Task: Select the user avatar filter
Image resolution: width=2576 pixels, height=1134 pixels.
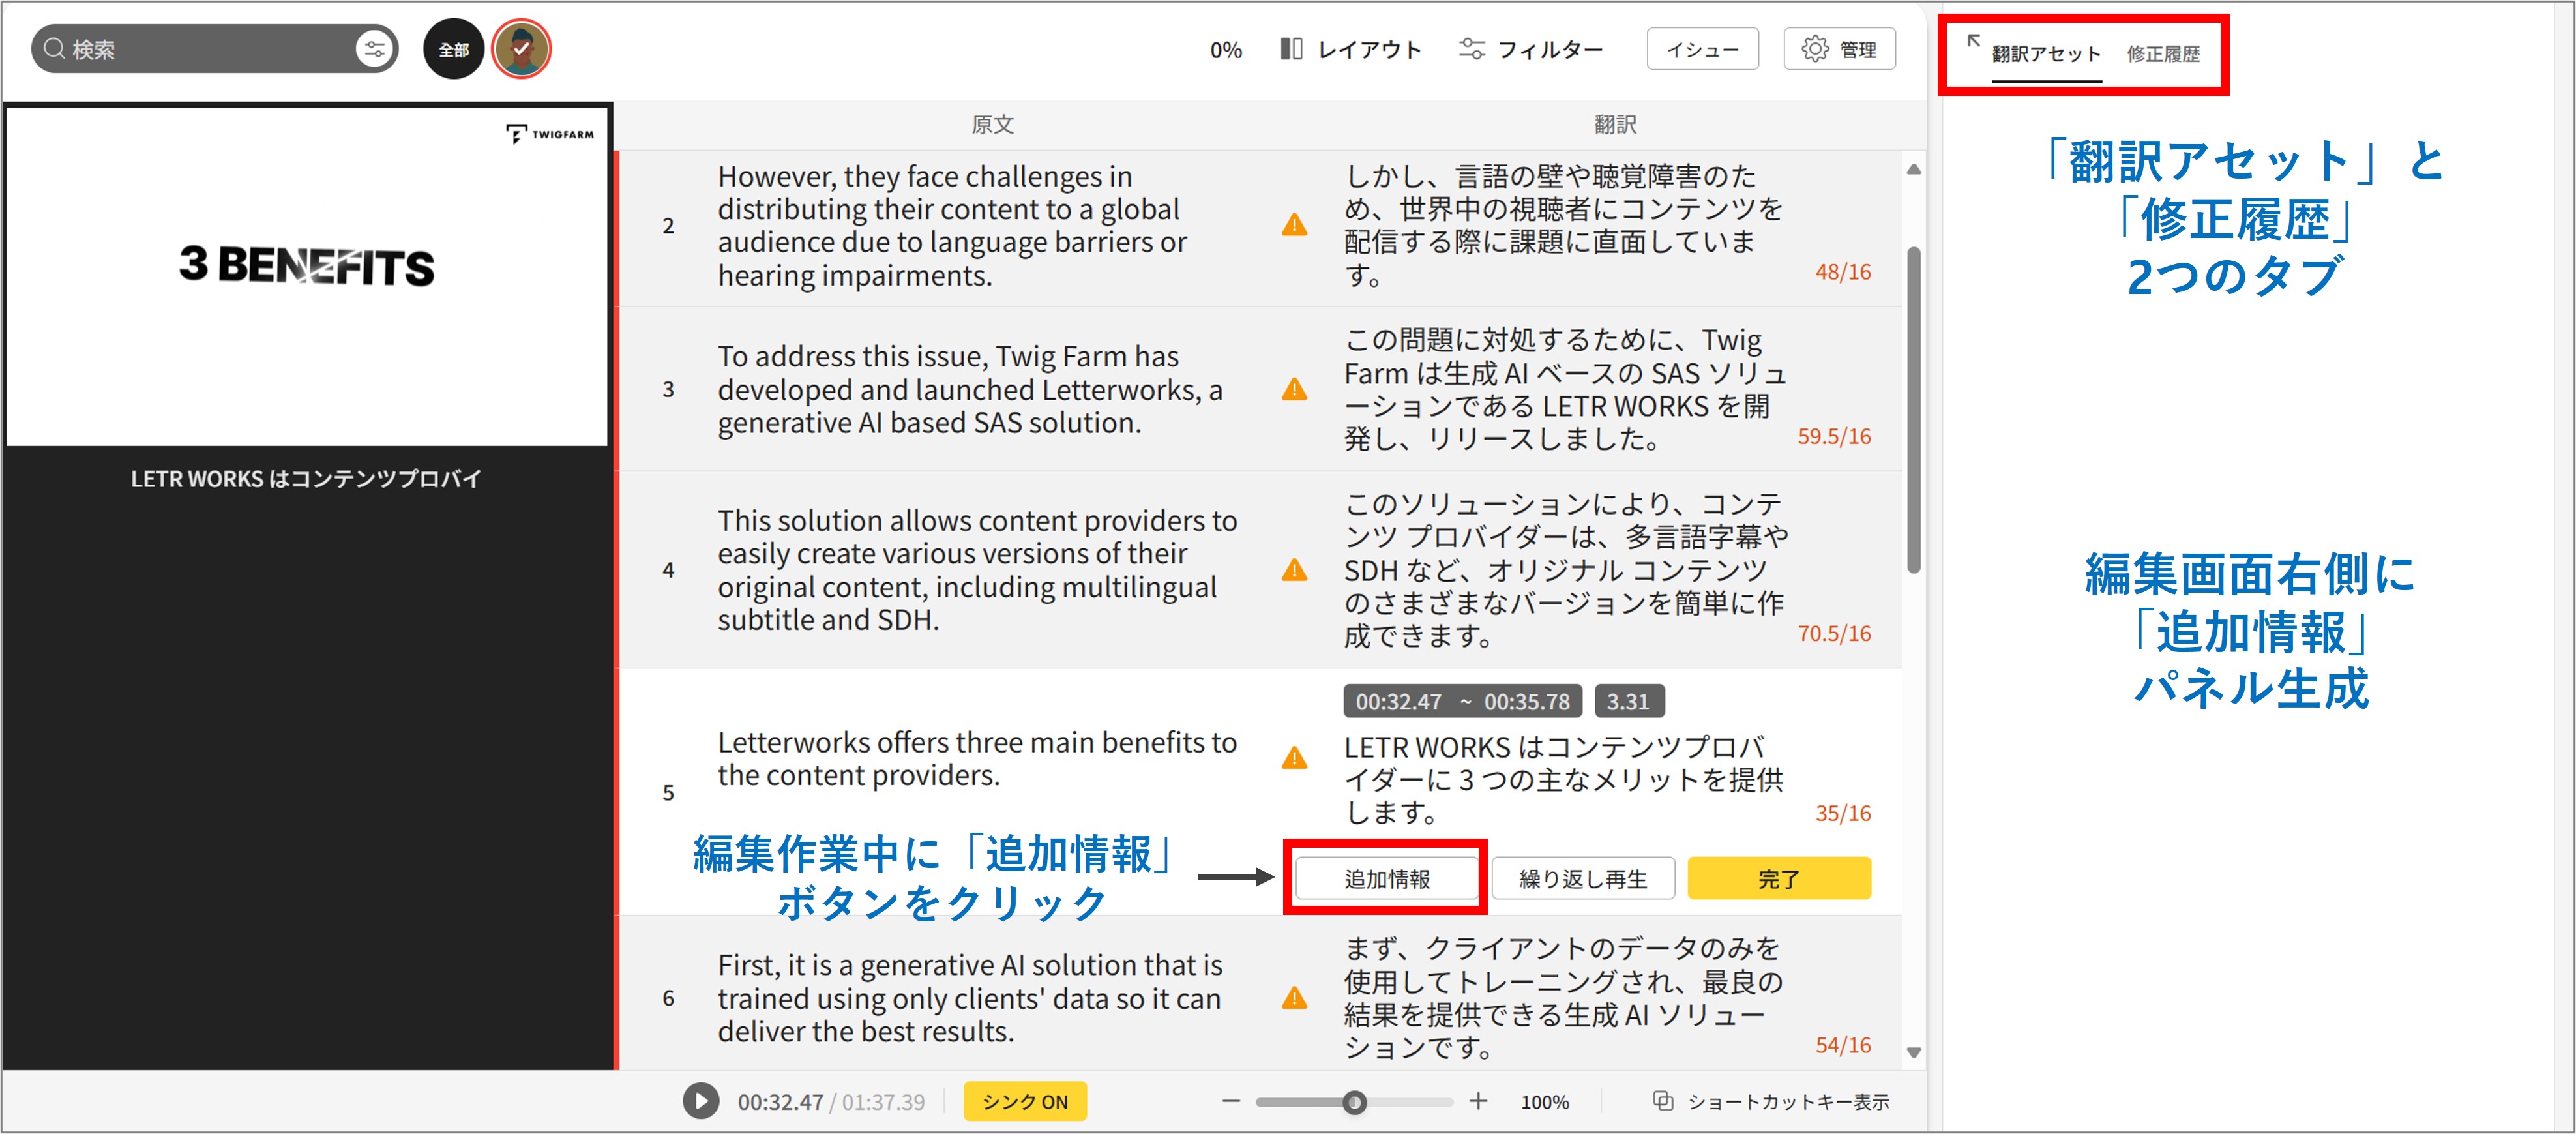Action: (521, 49)
